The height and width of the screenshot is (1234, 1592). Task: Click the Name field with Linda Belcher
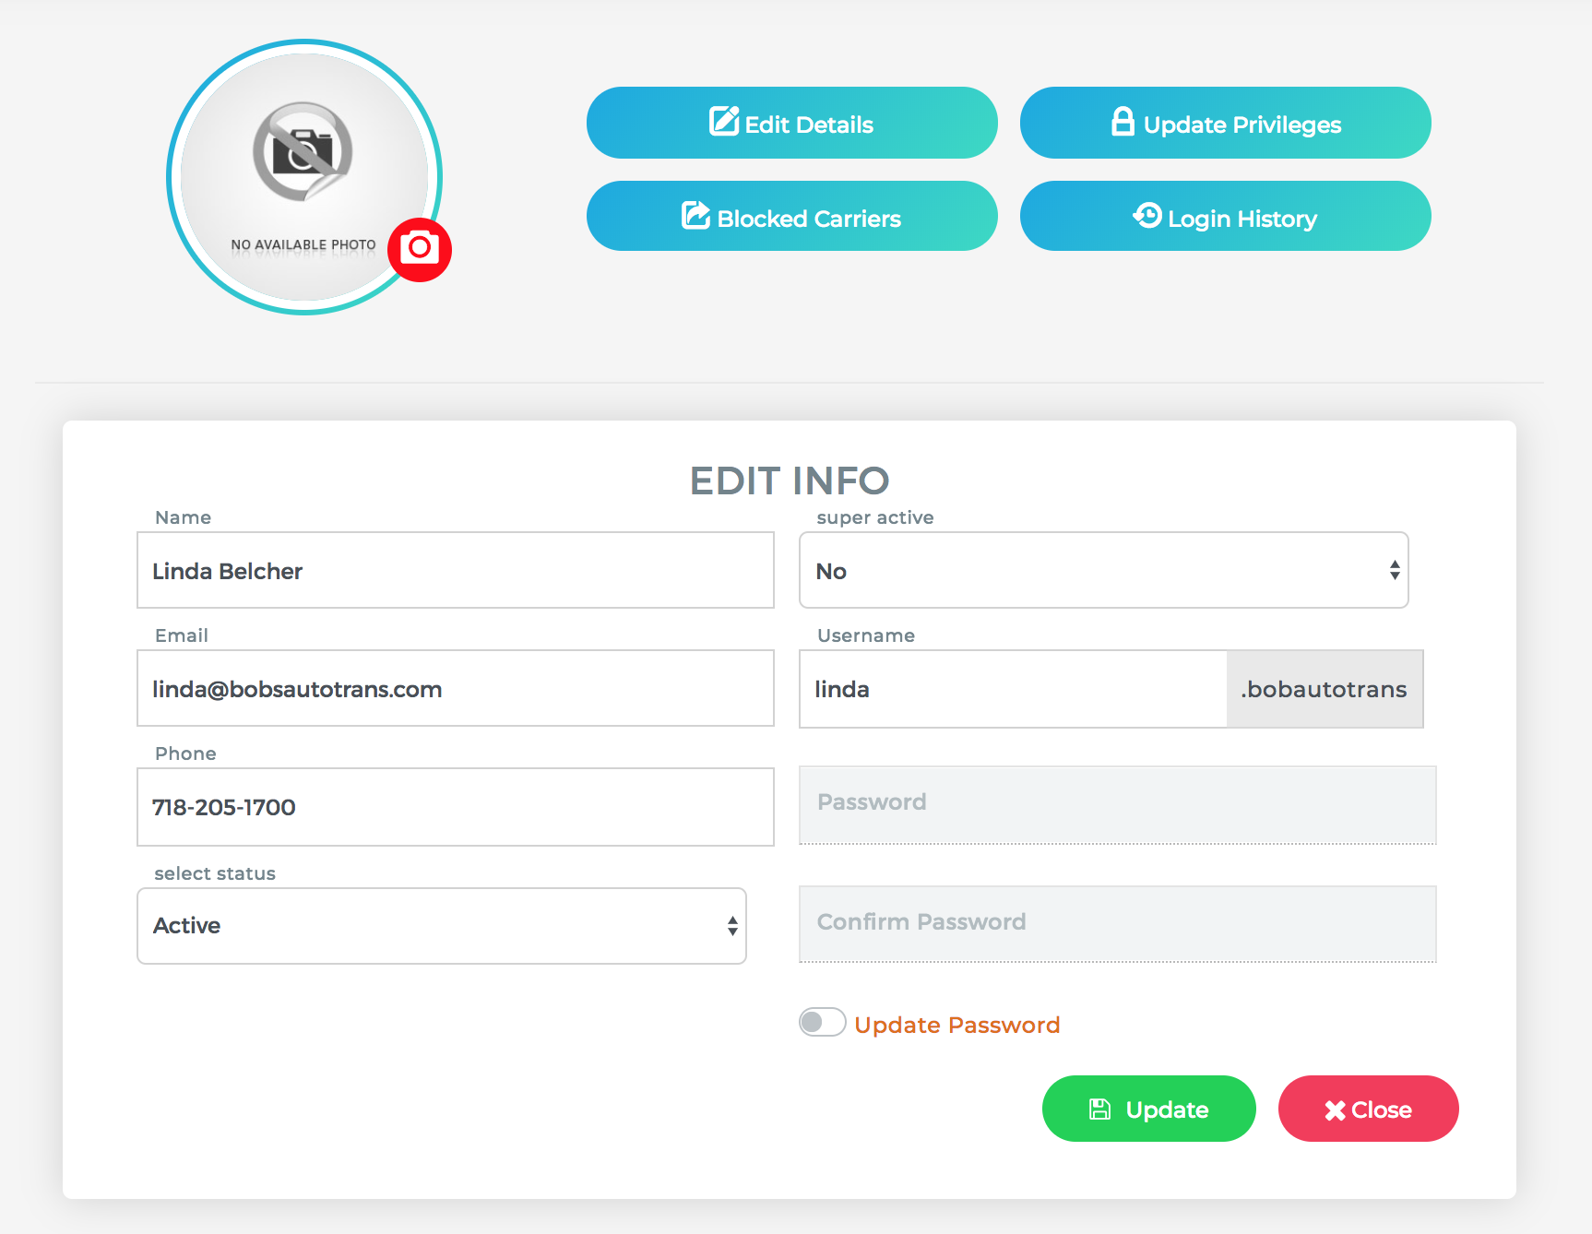456,570
